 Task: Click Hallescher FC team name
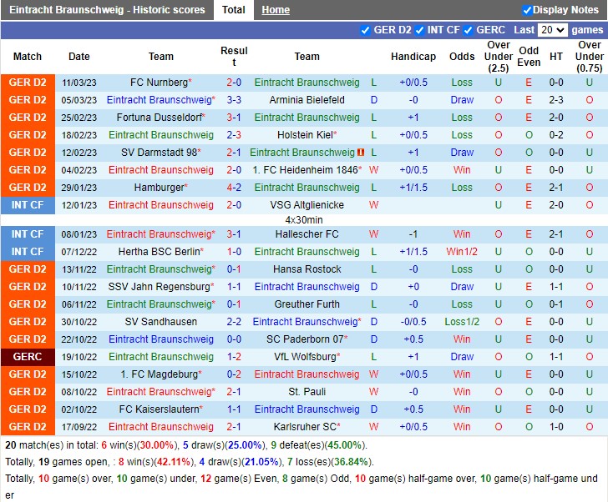coord(307,234)
